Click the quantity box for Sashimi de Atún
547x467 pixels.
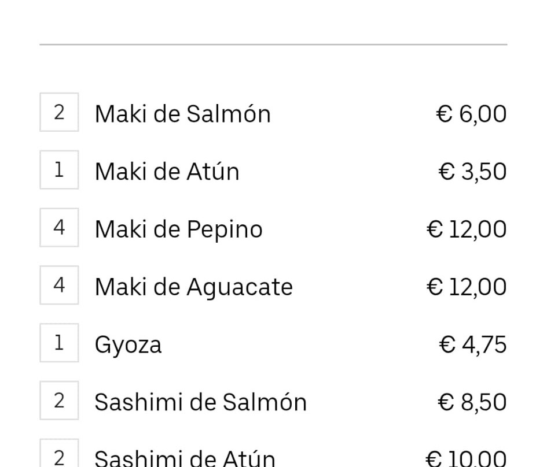[x=59, y=456]
